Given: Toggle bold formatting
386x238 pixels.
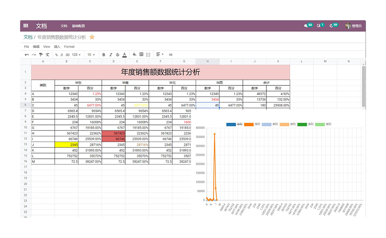Looking at the screenshot, I should 104,55.
